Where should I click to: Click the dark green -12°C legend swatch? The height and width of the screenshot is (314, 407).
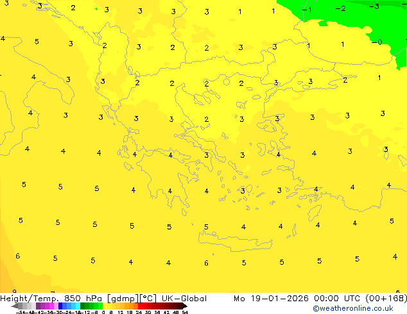[x=83, y=306]
